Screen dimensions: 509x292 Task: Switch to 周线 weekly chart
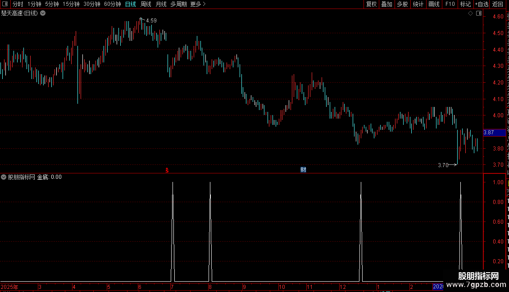[x=146, y=4]
